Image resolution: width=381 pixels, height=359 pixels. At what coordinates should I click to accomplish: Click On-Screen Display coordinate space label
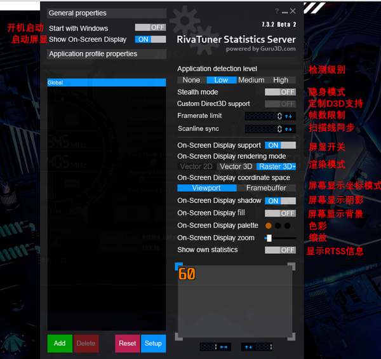point(234,178)
